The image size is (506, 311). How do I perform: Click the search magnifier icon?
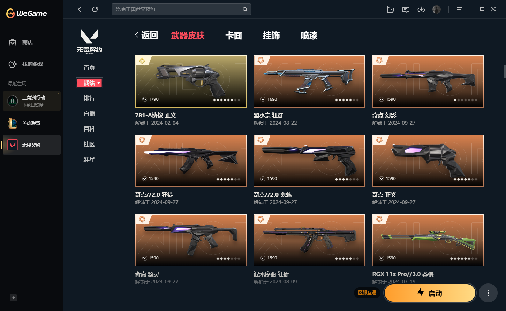click(245, 9)
